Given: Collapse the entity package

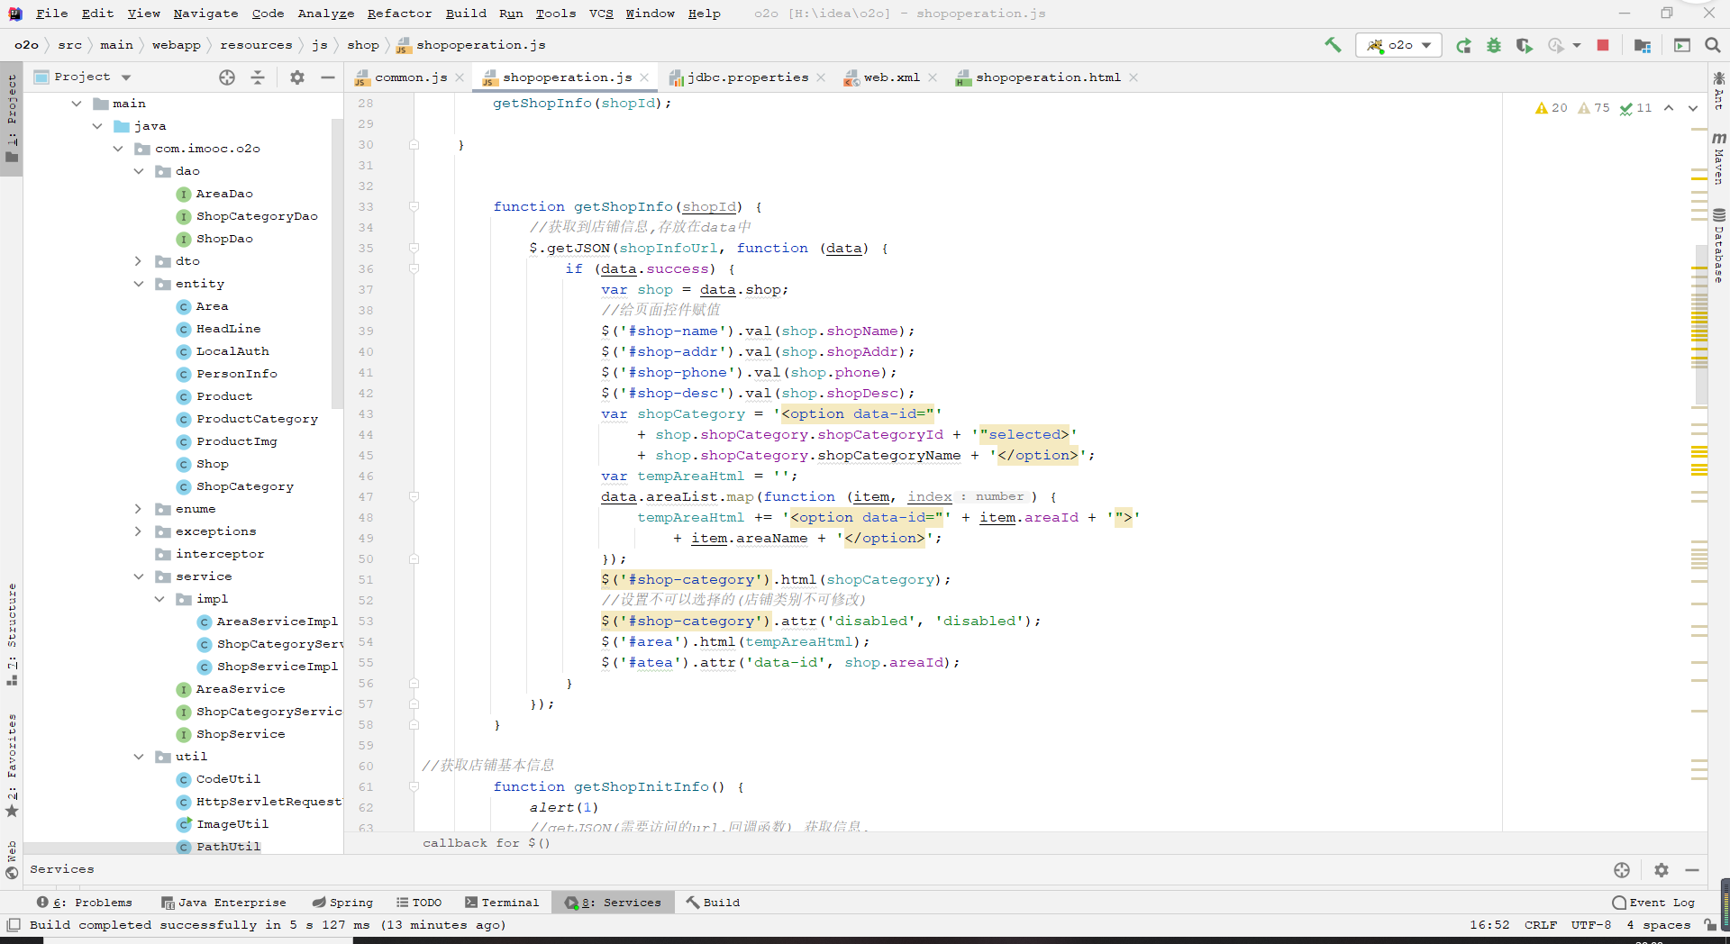Looking at the screenshot, I should (139, 284).
